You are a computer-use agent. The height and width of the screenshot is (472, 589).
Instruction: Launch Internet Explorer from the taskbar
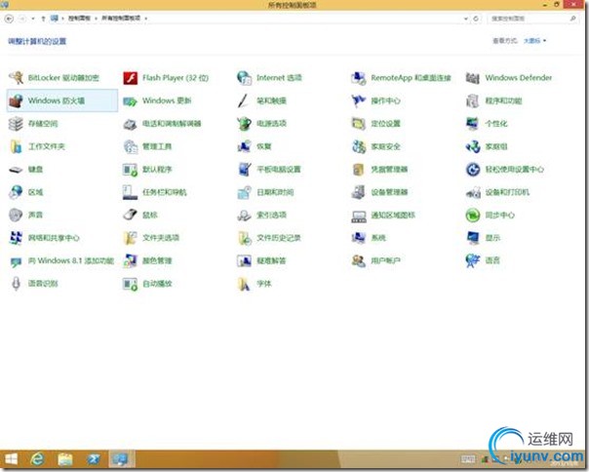(x=38, y=459)
